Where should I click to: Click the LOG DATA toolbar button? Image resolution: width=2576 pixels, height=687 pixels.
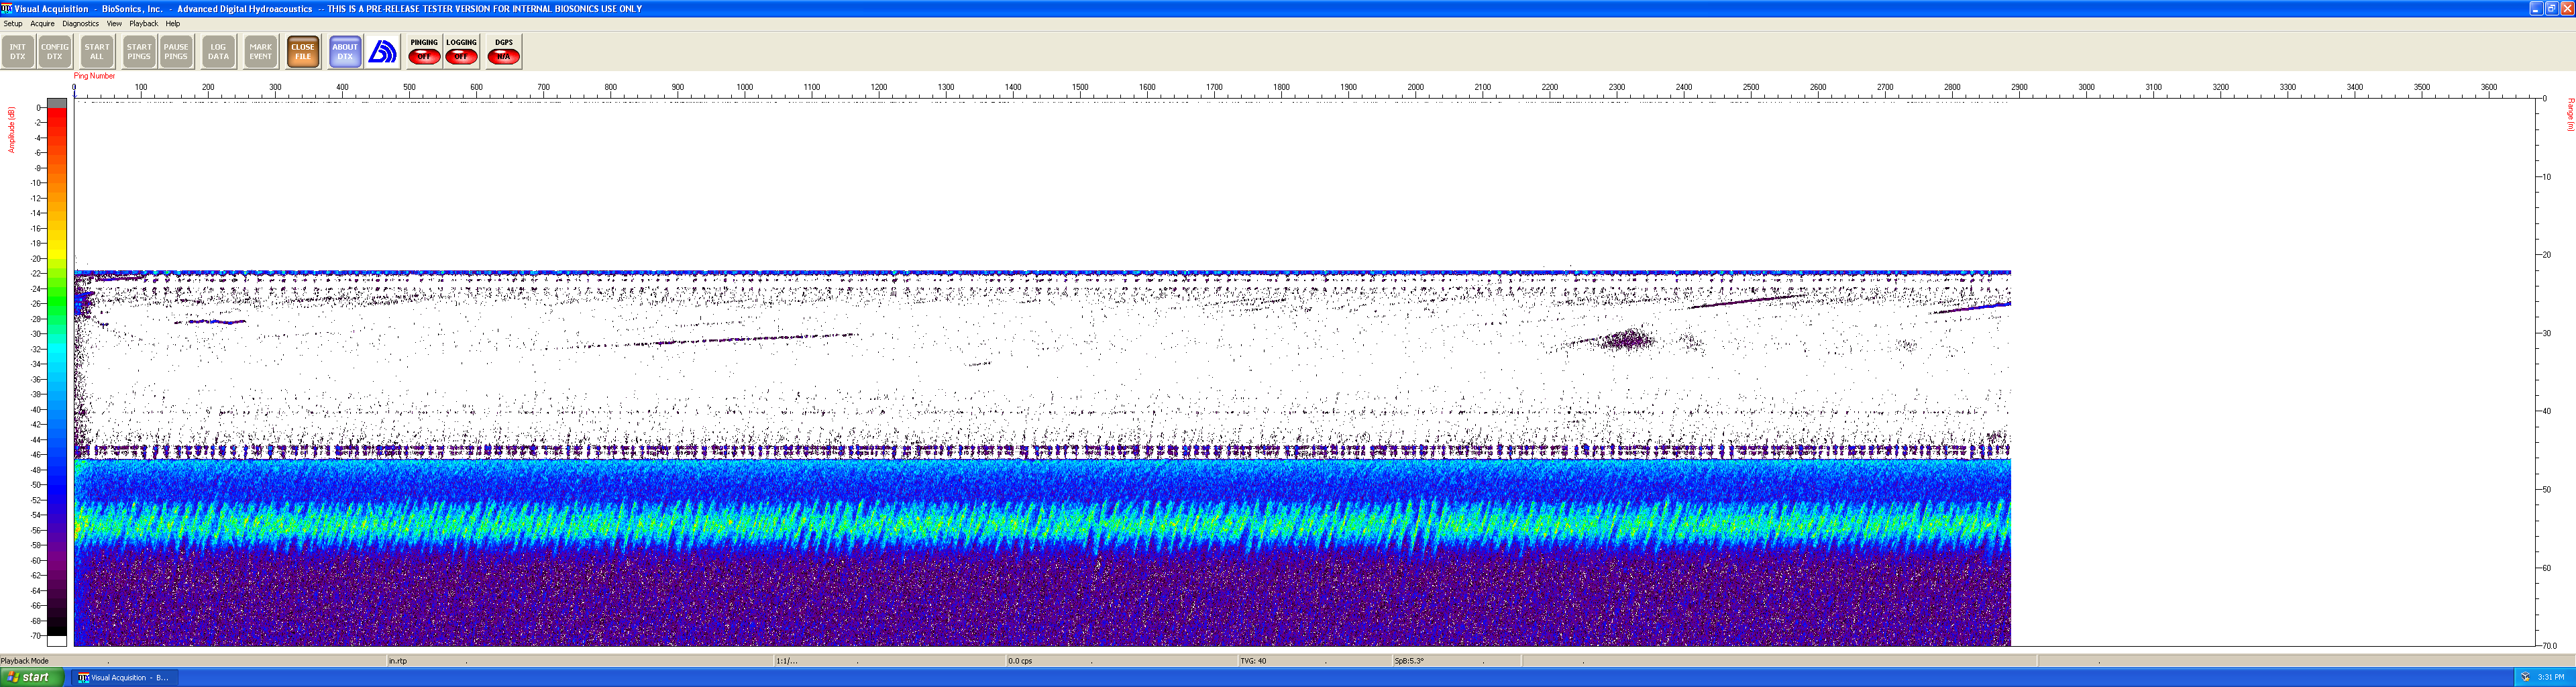click(218, 52)
